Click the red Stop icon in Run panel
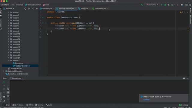 4,85
